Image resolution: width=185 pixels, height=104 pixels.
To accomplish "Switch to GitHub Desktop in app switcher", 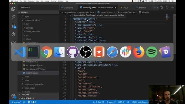I will coord(73,52).
